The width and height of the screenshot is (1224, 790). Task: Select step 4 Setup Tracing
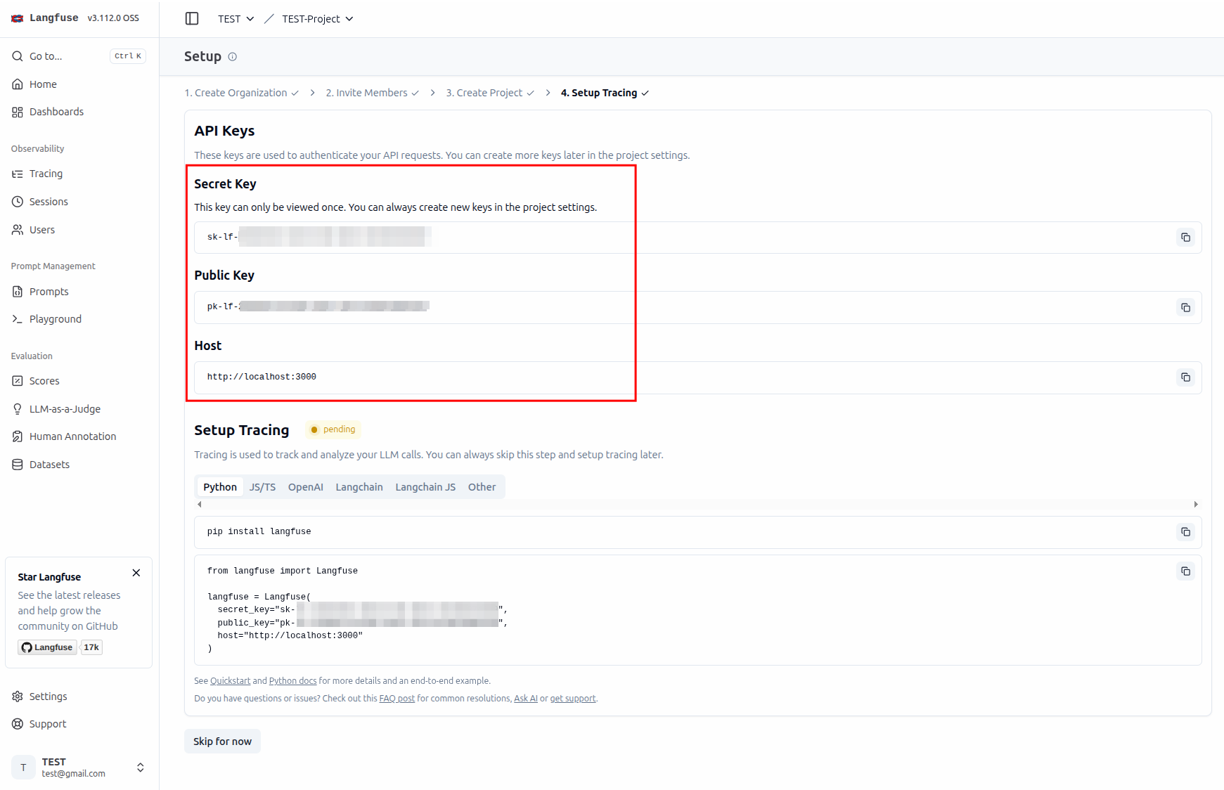(x=605, y=93)
